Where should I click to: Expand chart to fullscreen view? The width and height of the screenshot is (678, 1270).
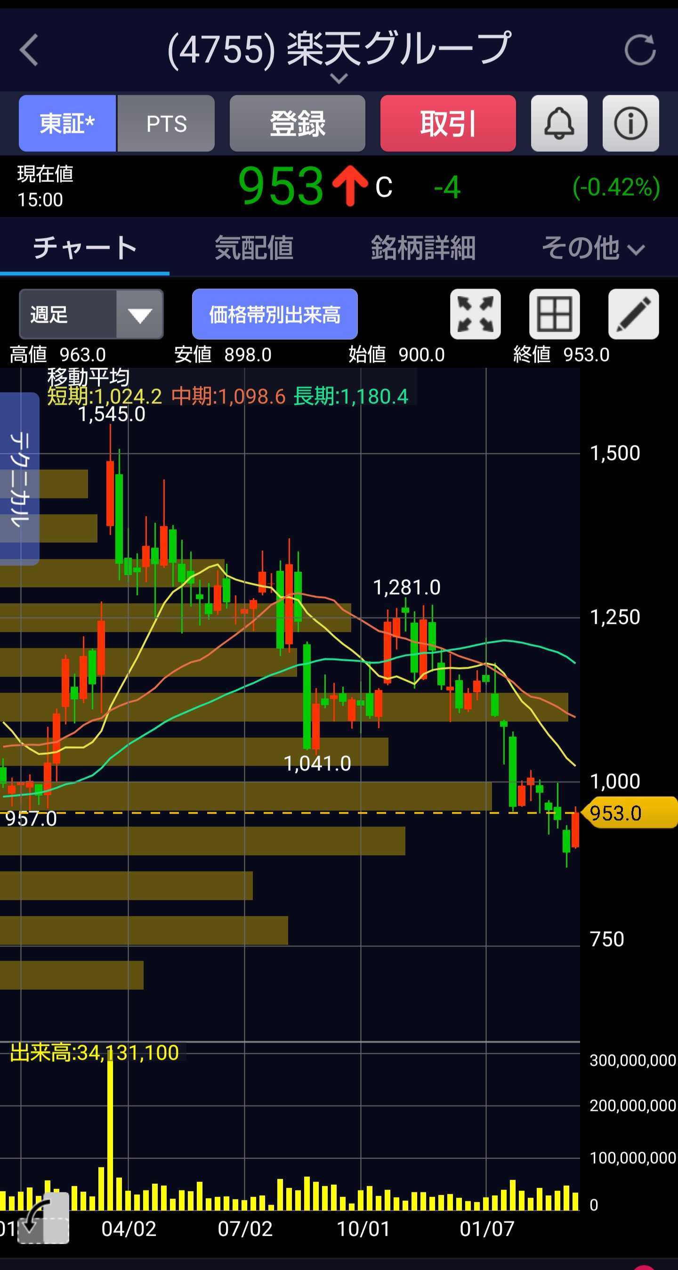click(476, 314)
